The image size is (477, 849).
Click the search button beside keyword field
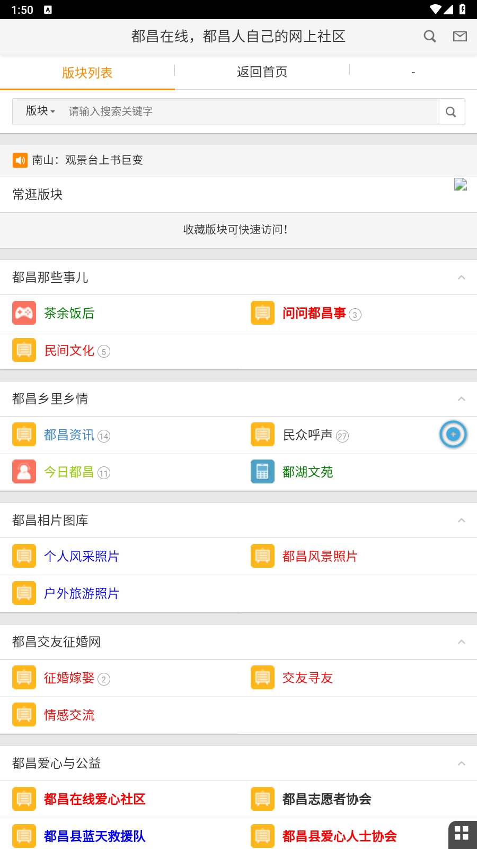tap(451, 111)
